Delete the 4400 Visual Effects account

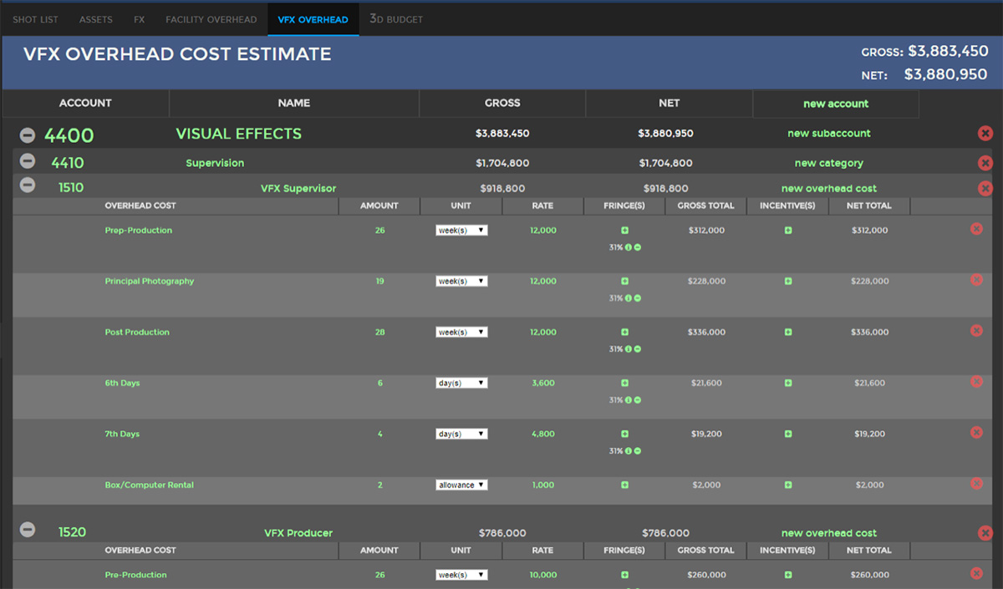(x=985, y=134)
